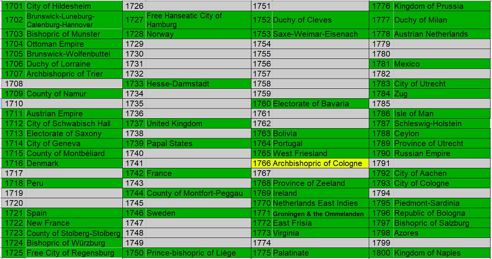Click 'Electorate of Saxony' cell
Screen dimensions: 492x259
pos(74,133)
